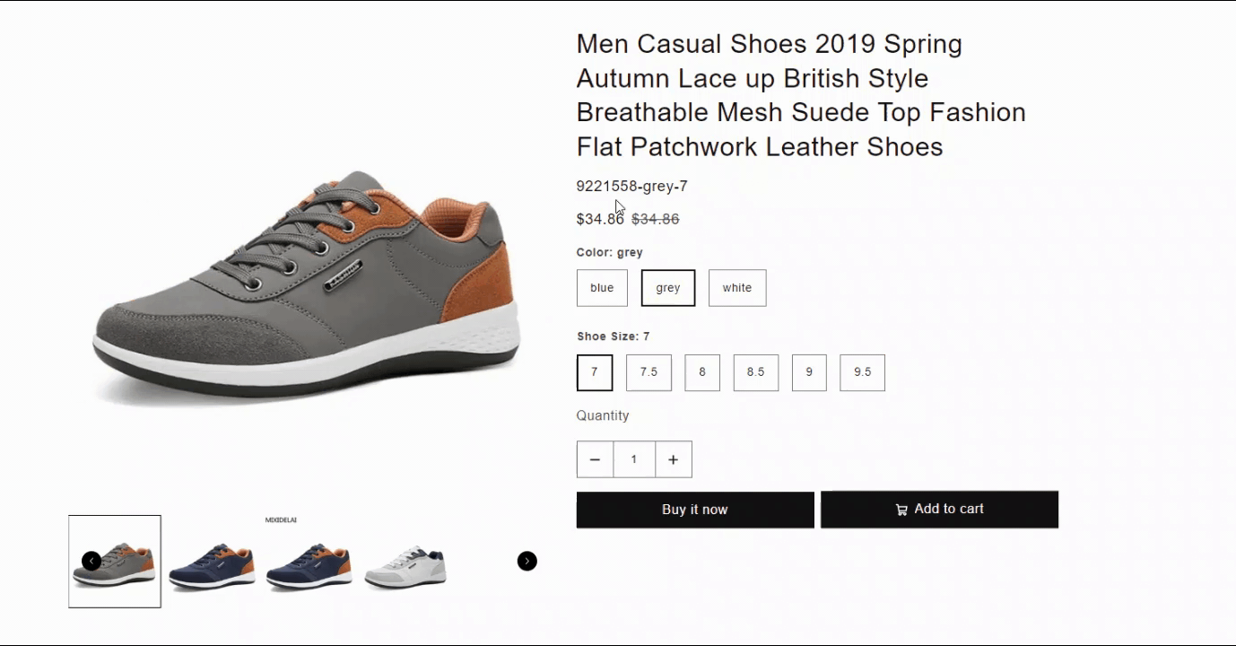Decrease quantity with the minus icon
Viewport: 1236px width, 646px height.
[x=595, y=459]
